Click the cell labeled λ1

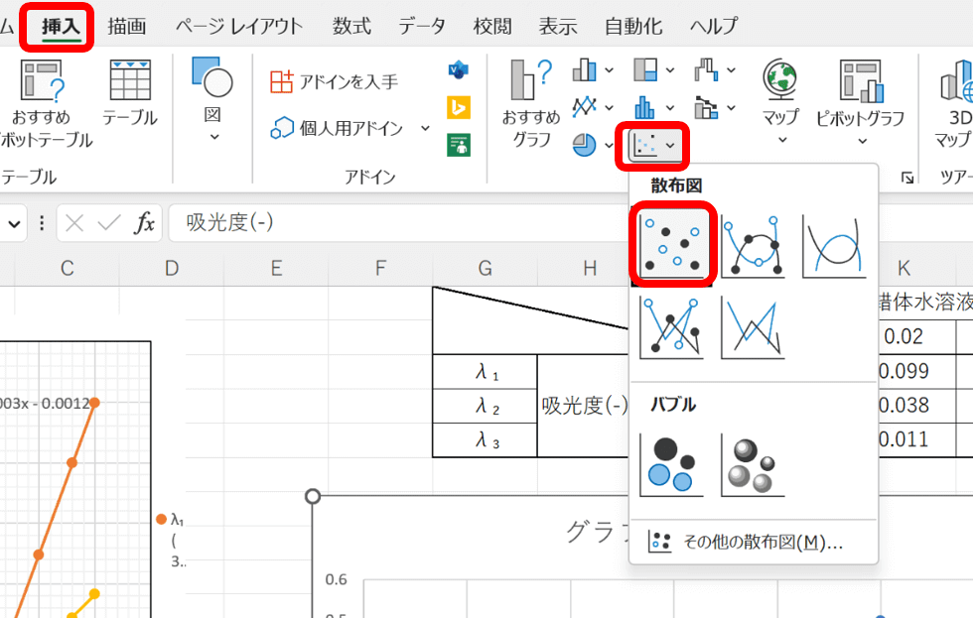(x=485, y=372)
